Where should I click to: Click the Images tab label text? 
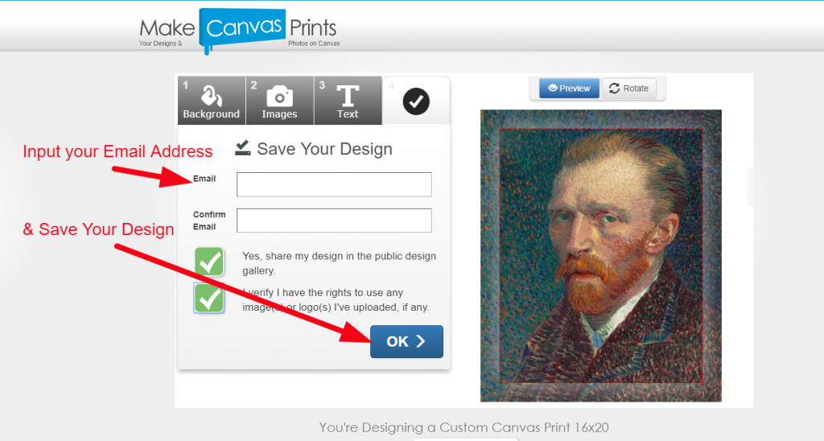click(x=279, y=114)
